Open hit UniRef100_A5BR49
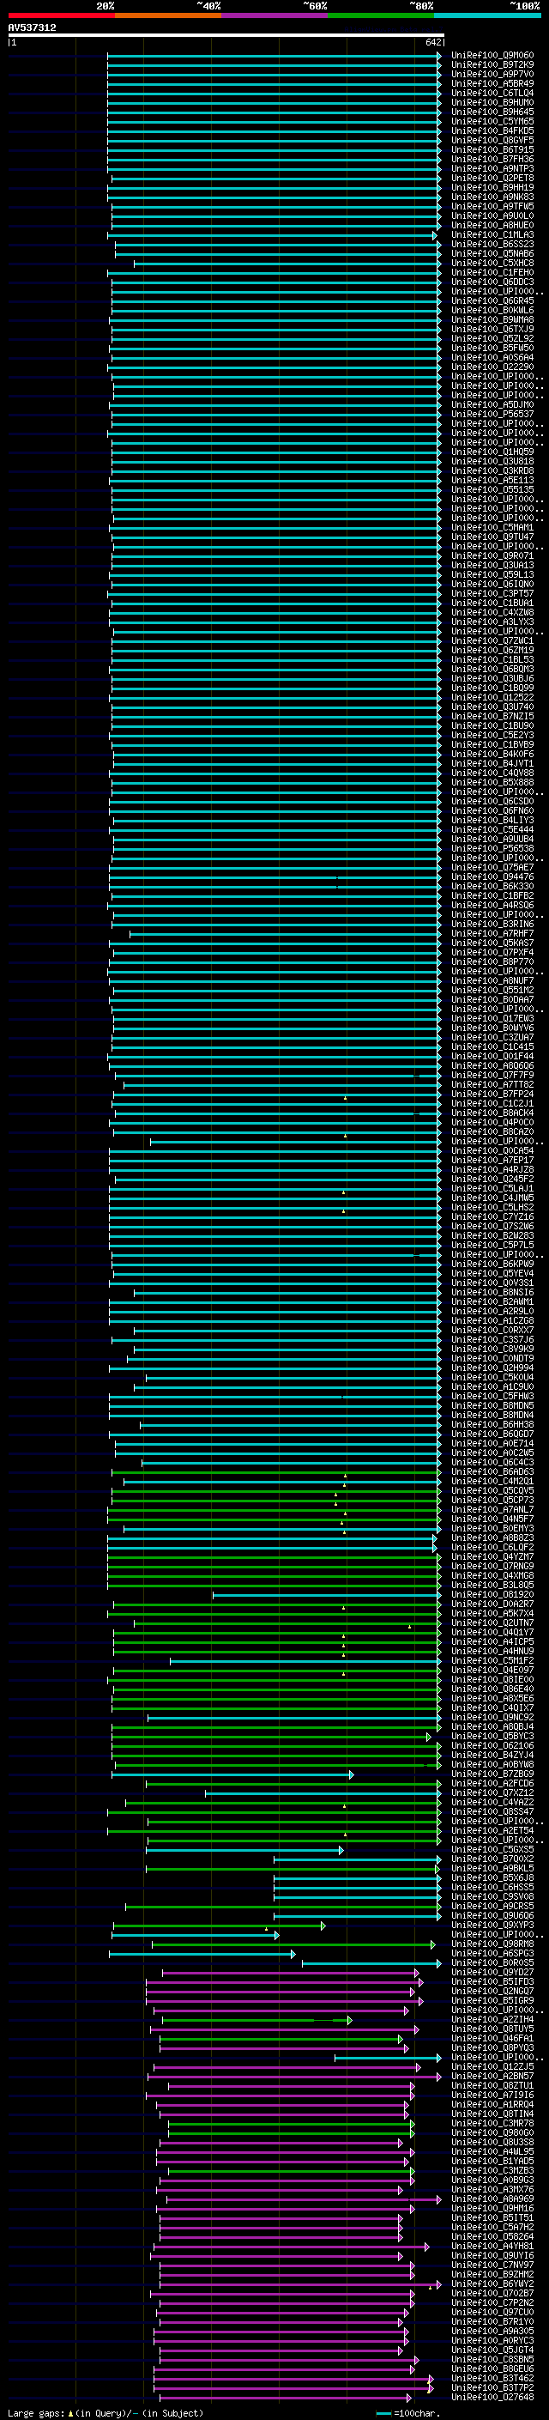 pyautogui.click(x=492, y=83)
